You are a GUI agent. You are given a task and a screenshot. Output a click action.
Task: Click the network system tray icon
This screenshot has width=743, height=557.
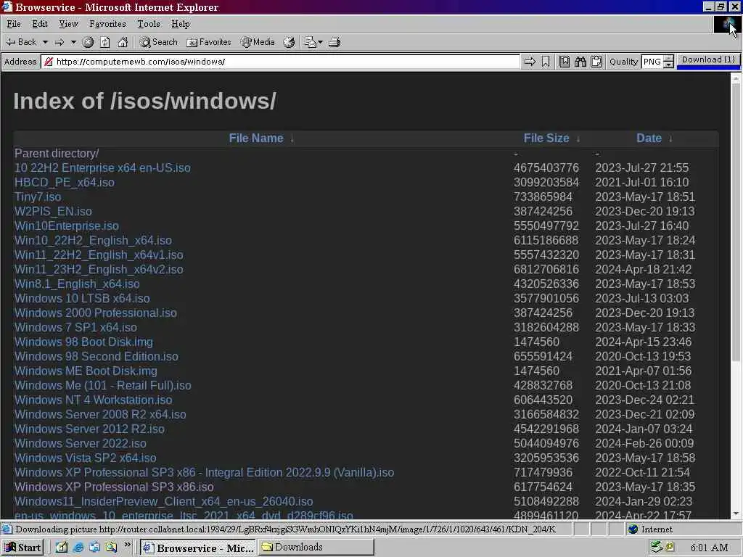click(x=656, y=547)
